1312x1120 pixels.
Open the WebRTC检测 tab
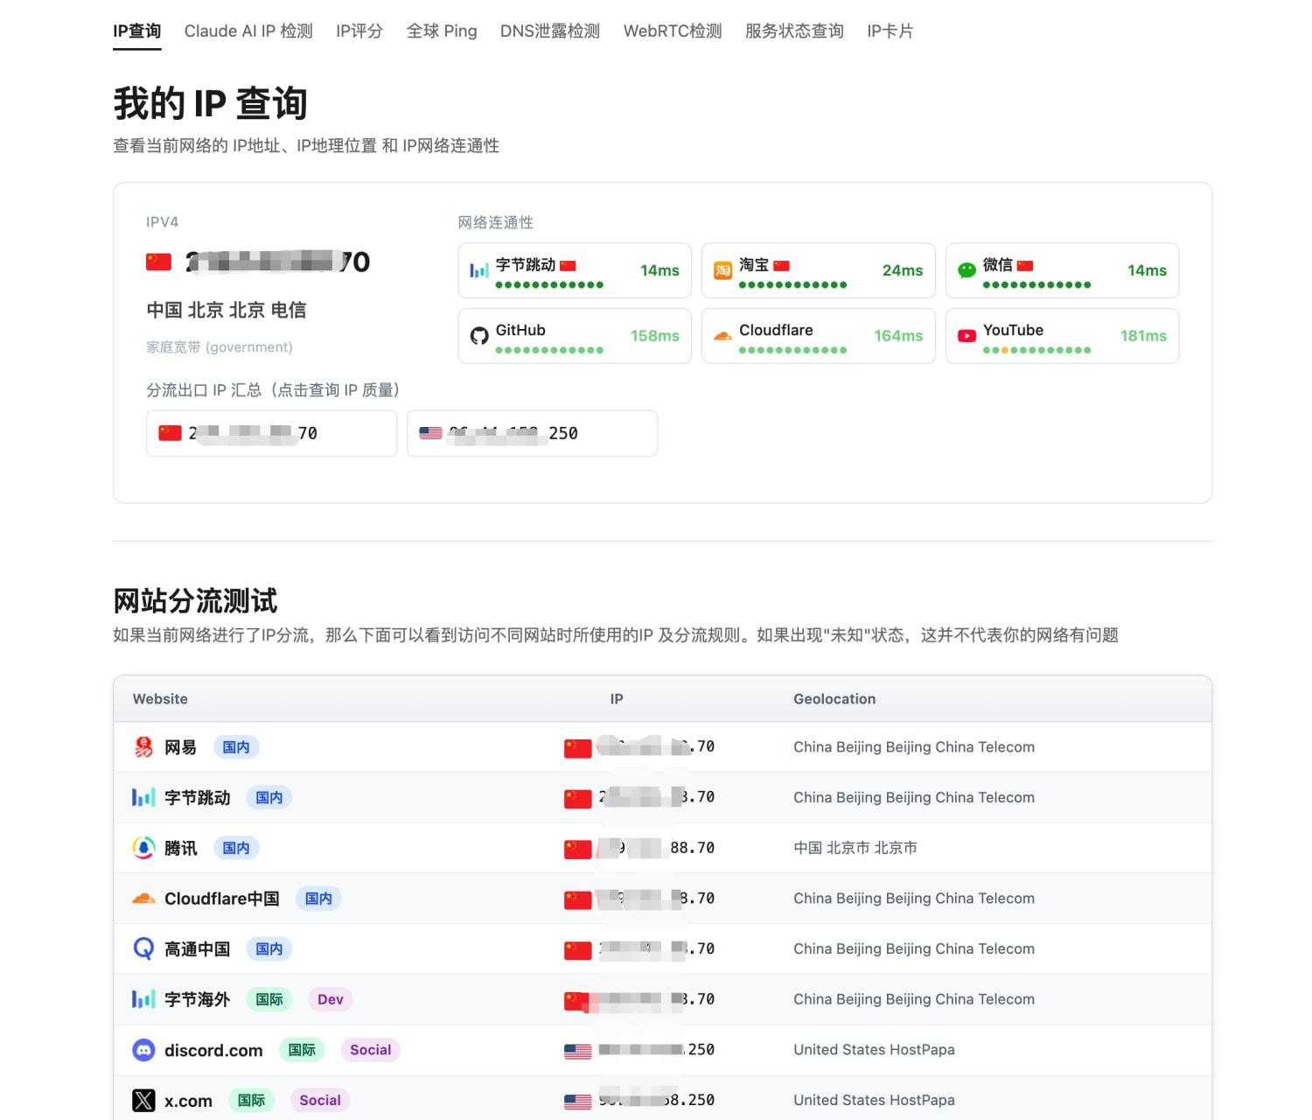tap(672, 31)
